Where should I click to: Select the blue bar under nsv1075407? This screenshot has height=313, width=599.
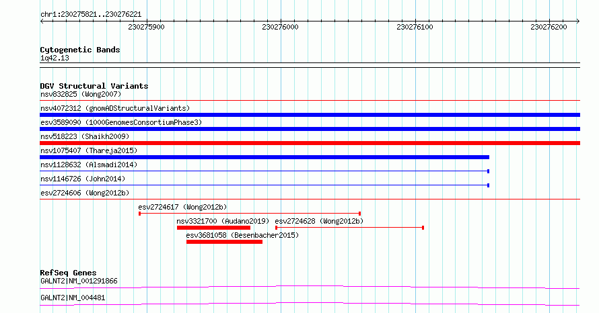click(x=265, y=157)
